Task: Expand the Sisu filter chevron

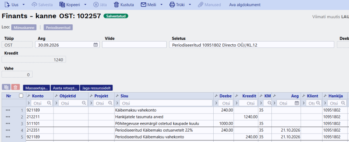Action: (x=117, y=103)
